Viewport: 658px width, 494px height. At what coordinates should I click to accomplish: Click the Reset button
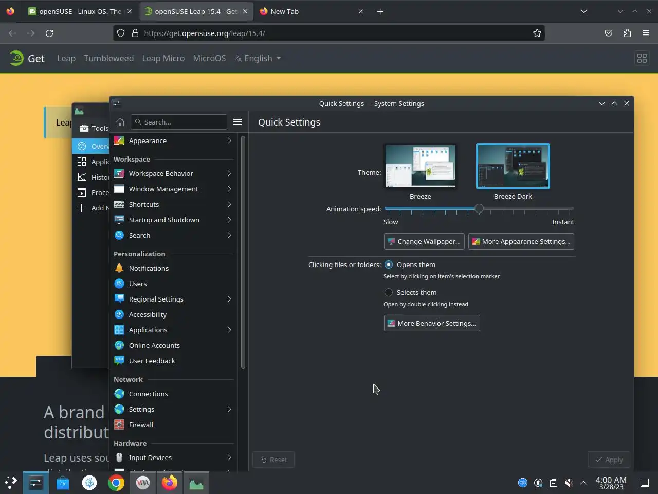pyautogui.click(x=273, y=460)
